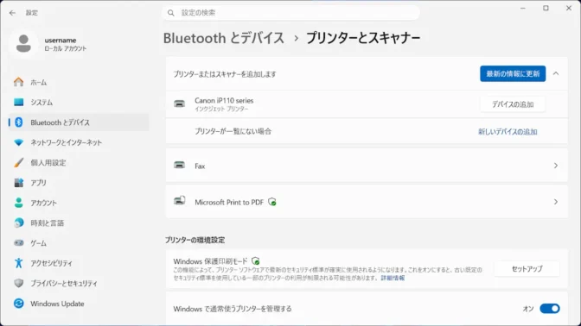
Task: Open Microsoft Print to PDF row chevron
Action: tap(556, 202)
